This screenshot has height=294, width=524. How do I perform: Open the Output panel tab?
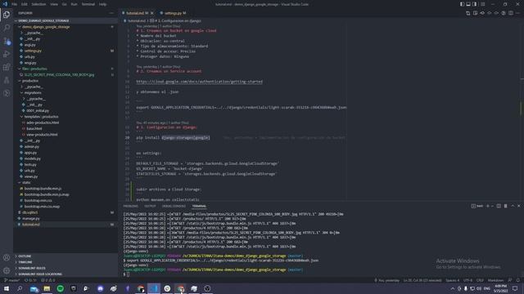point(150,206)
